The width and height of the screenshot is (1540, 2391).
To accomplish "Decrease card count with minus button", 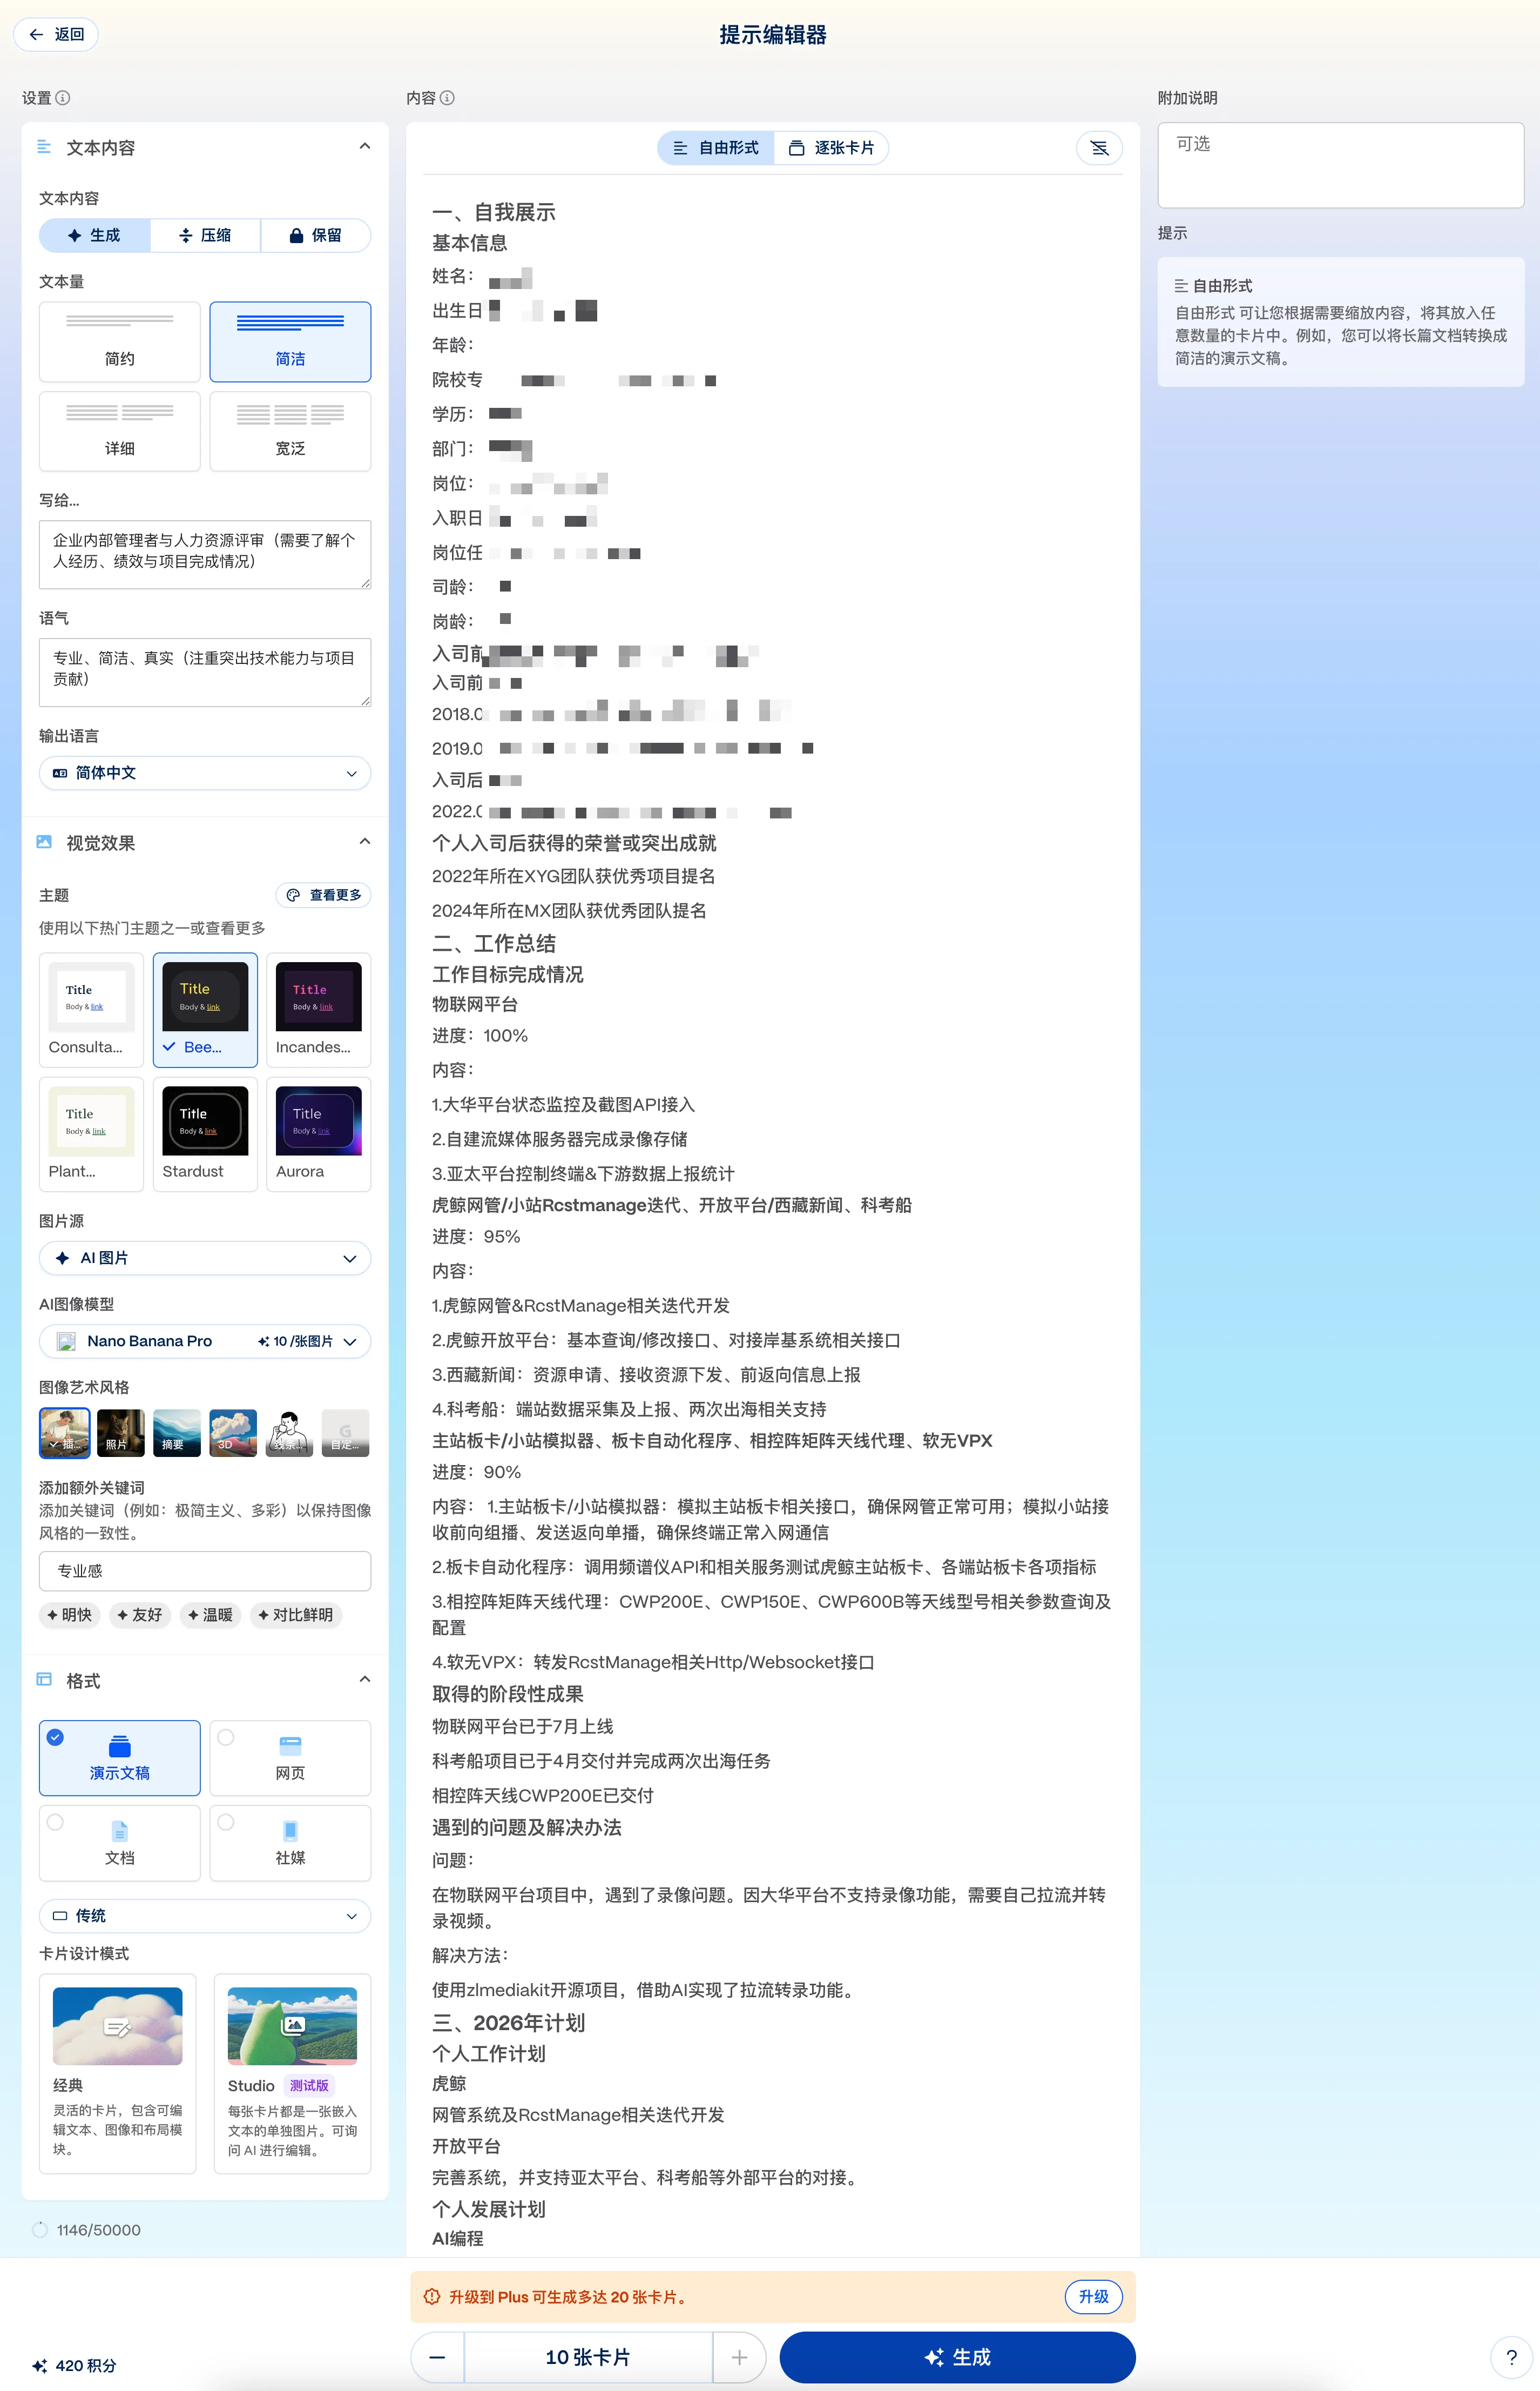I will 438,2358.
